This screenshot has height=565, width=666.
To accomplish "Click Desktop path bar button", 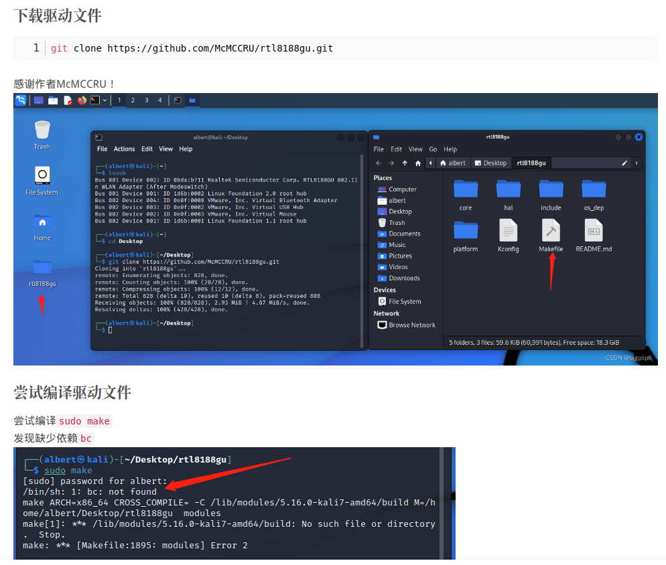I will click(x=490, y=163).
